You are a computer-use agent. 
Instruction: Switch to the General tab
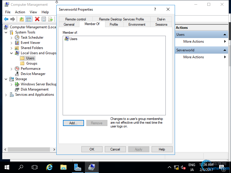[69, 25]
